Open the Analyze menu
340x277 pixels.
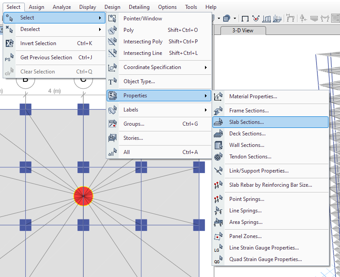(62, 7)
